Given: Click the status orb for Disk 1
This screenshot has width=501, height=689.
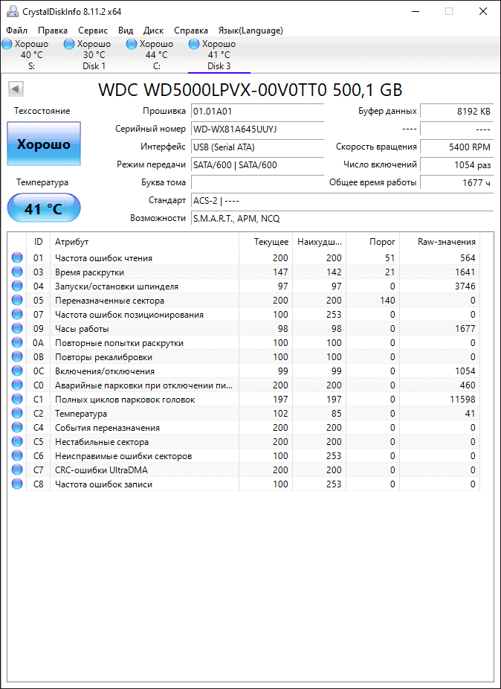Looking at the screenshot, I should click(x=69, y=44).
